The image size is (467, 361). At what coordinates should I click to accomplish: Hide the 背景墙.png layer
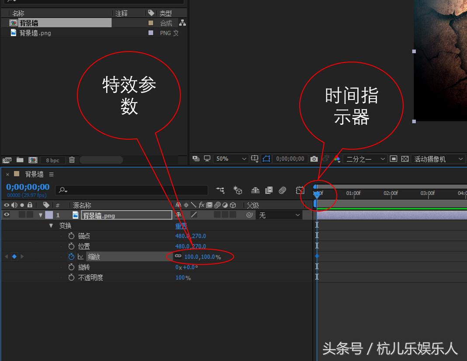tap(7, 215)
